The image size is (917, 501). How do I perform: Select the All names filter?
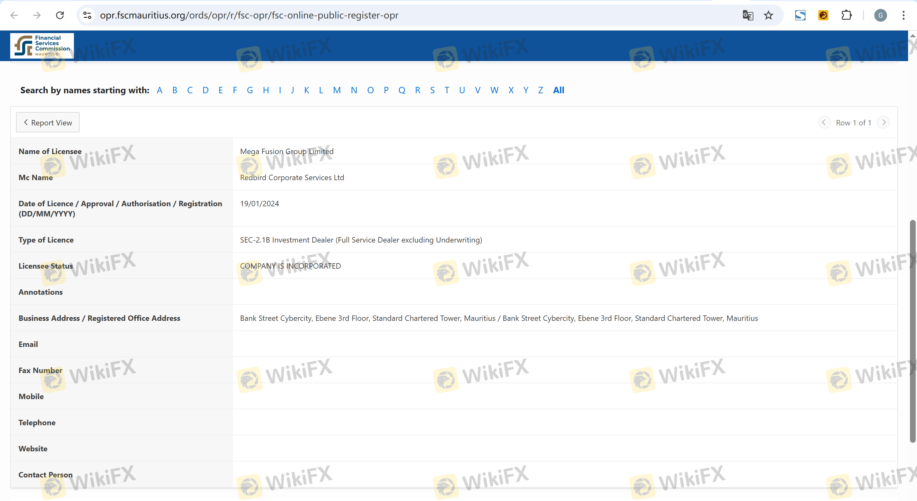[x=559, y=90]
